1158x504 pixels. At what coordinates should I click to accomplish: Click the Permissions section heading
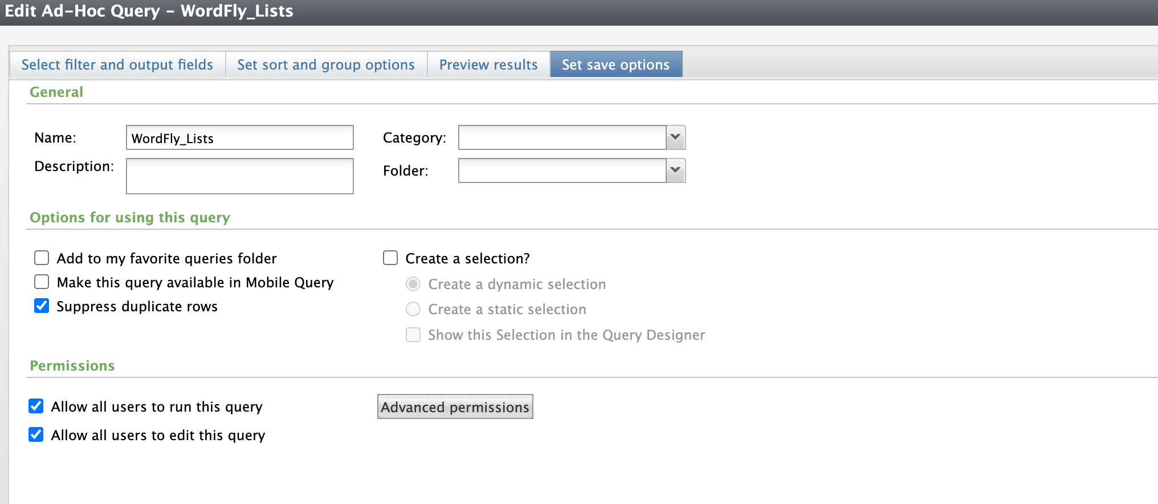72,365
